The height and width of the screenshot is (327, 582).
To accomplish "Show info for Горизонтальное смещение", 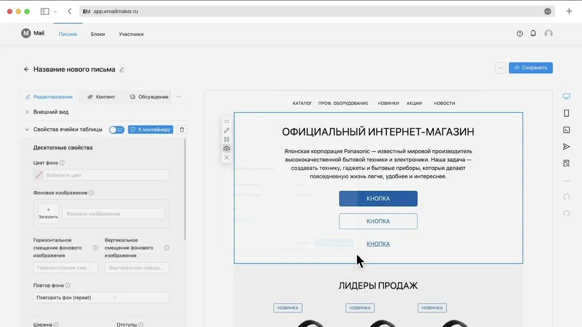I will tap(95, 248).
